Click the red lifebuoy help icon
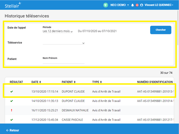The width and height of the screenshot is (179, 134). (137, 5)
